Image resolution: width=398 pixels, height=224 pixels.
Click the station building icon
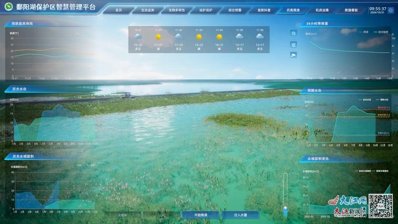[x=293, y=45]
